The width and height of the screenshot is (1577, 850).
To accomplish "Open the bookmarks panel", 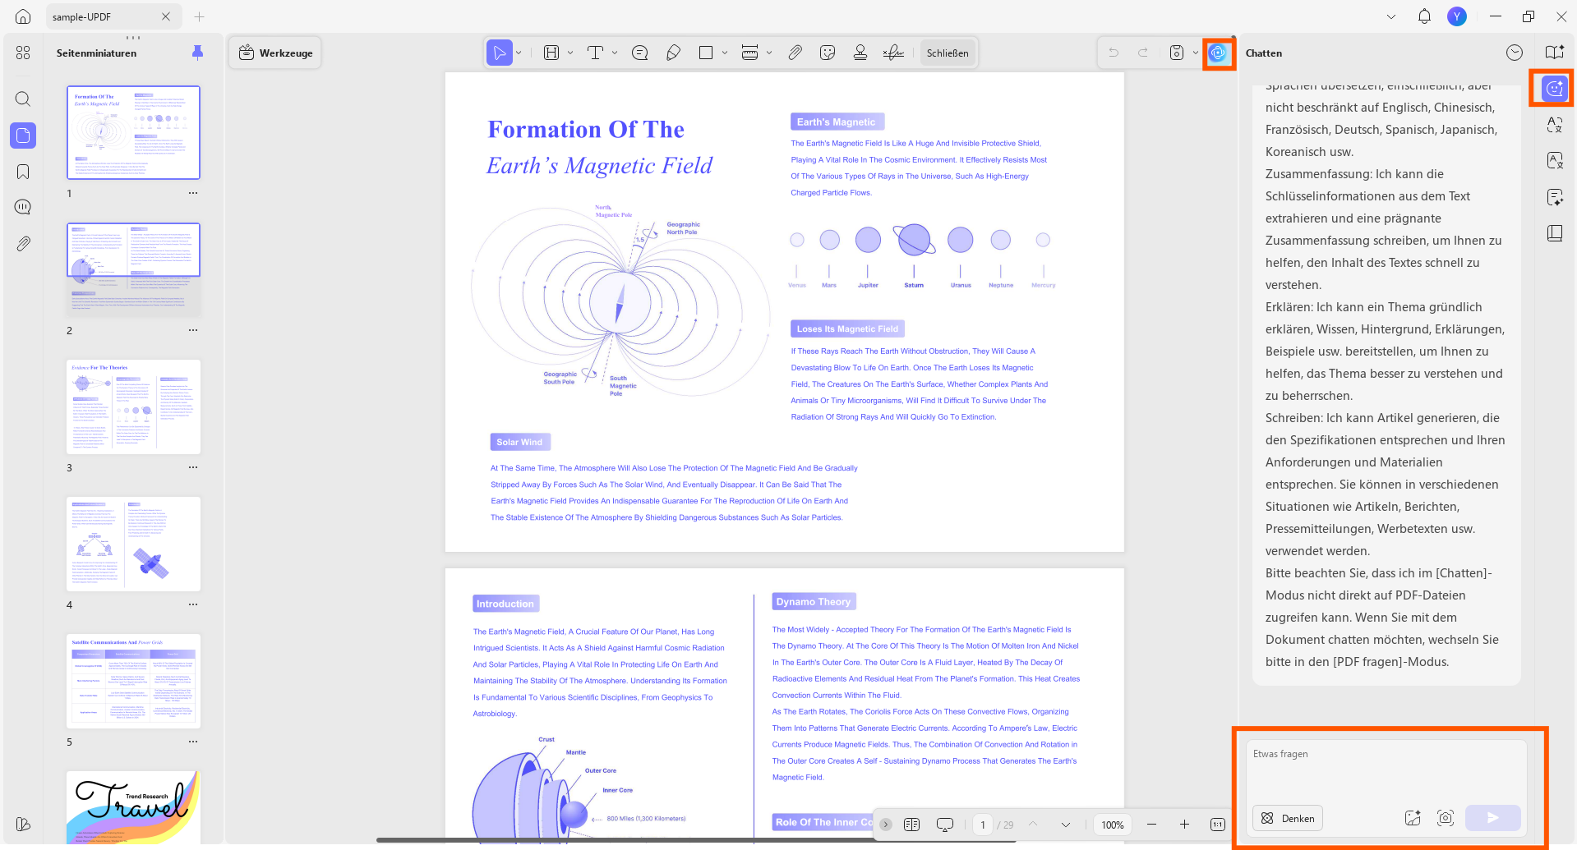I will point(23,172).
